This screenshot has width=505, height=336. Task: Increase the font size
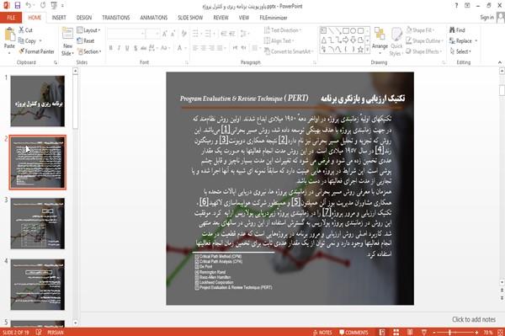165,34
